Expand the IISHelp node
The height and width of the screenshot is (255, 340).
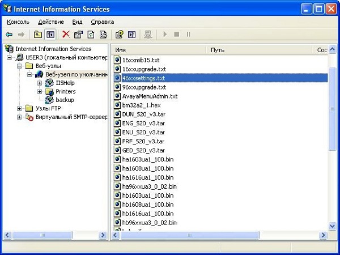pyautogui.click(x=40, y=83)
